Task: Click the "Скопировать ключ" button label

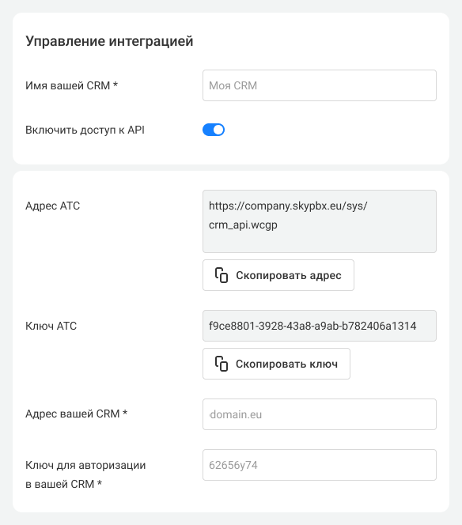Action: [286, 364]
